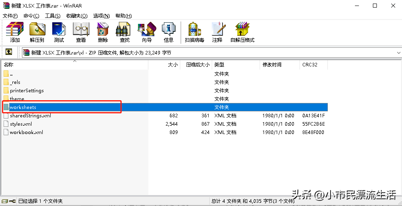The image size is (402, 206).
Task: Select the _rels folder name
Action: click(15, 82)
